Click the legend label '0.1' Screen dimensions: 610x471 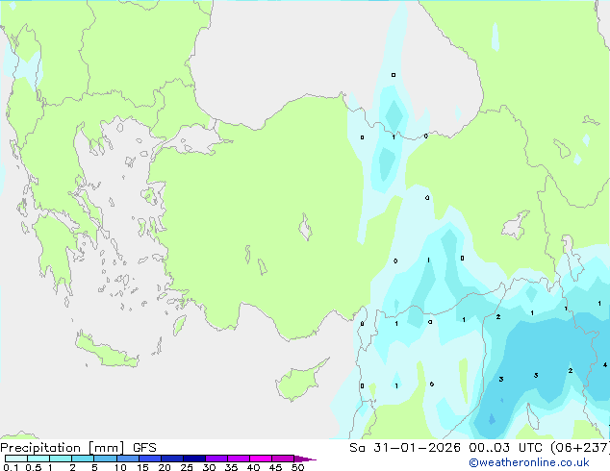[x=11, y=467]
